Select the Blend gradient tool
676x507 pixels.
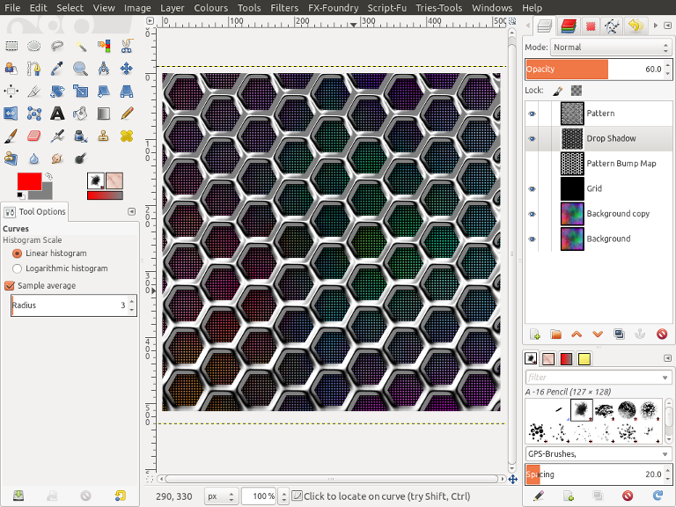click(104, 114)
